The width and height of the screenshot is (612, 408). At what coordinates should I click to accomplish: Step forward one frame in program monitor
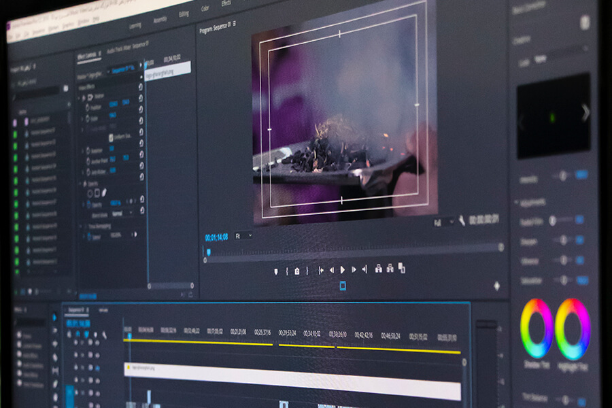click(354, 269)
